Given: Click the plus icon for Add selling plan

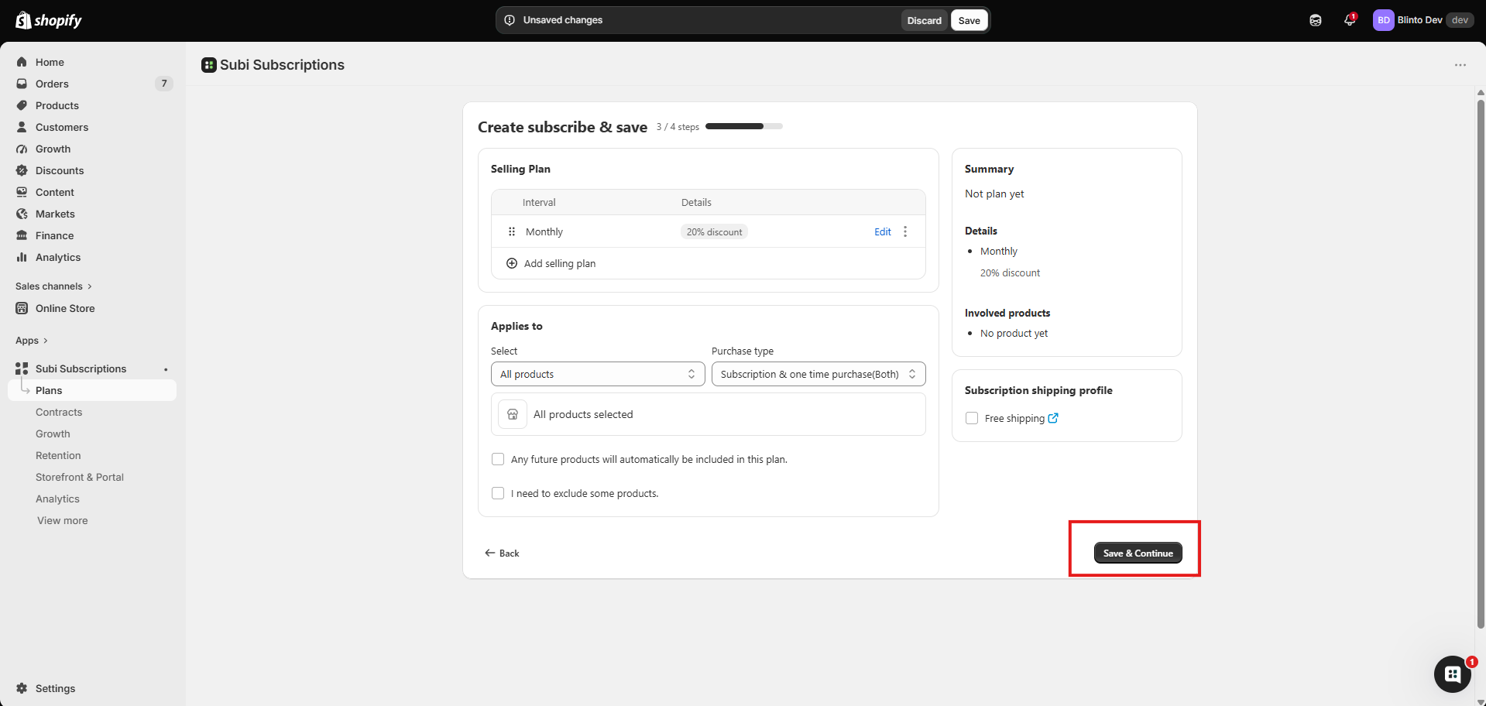Looking at the screenshot, I should point(512,263).
